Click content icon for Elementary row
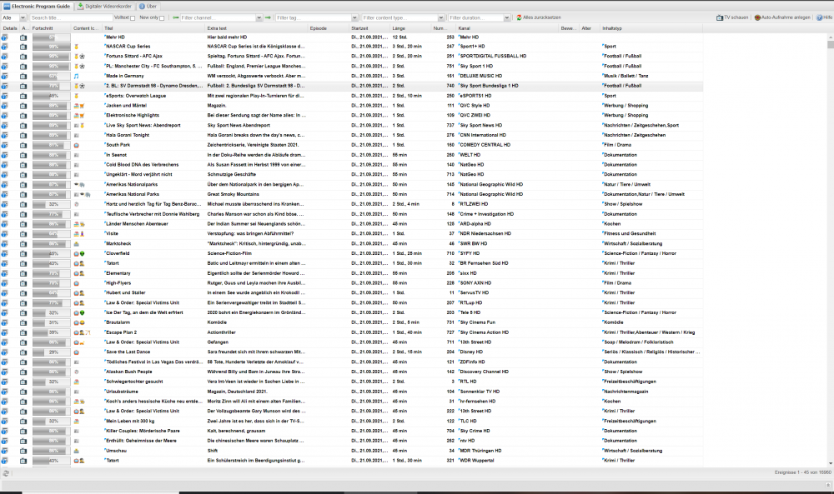 (x=78, y=273)
